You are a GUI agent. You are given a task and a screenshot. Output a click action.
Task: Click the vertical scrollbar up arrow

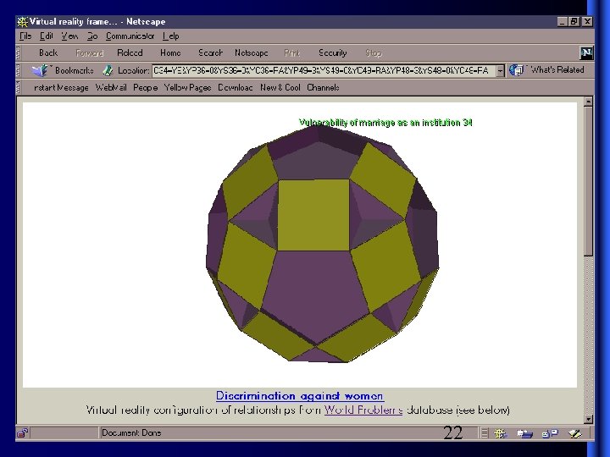click(x=588, y=102)
